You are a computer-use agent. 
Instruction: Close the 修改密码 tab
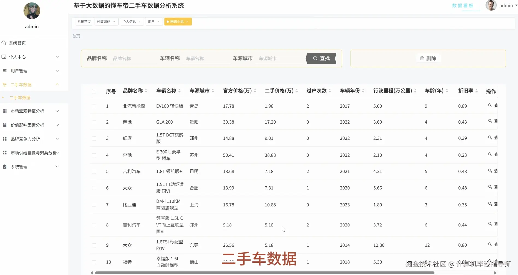point(114,22)
